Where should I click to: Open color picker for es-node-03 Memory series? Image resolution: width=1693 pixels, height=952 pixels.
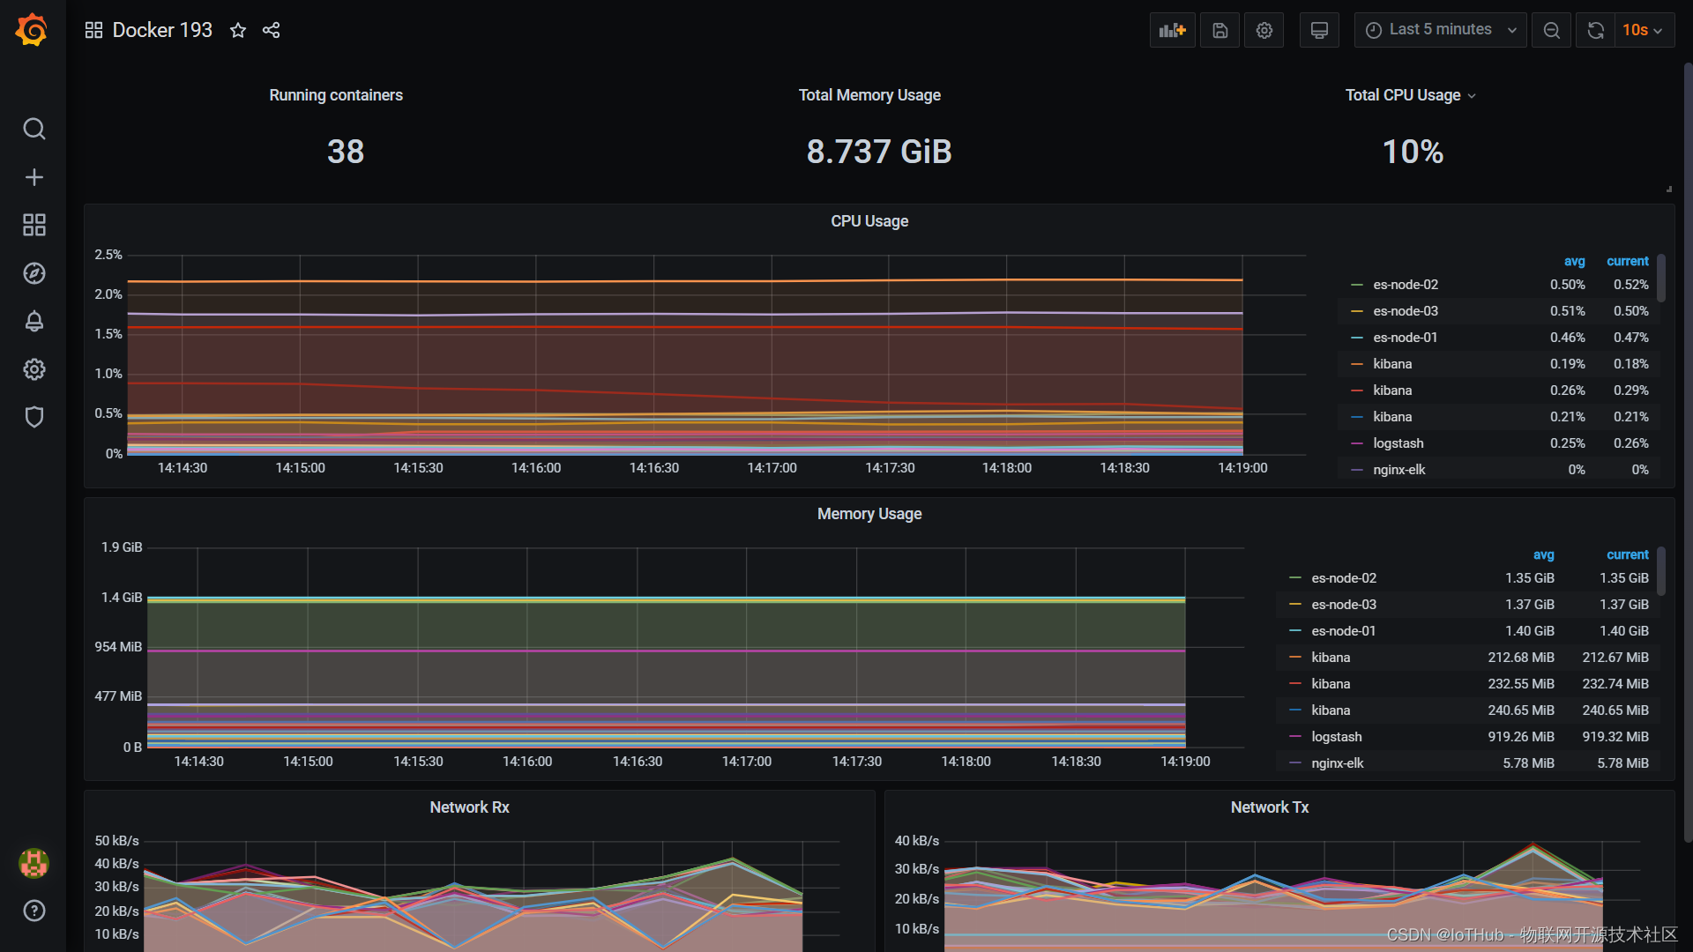tap(1295, 605)
